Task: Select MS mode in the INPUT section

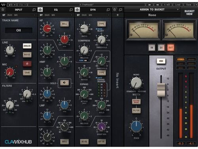Action: tap(16, 15)
